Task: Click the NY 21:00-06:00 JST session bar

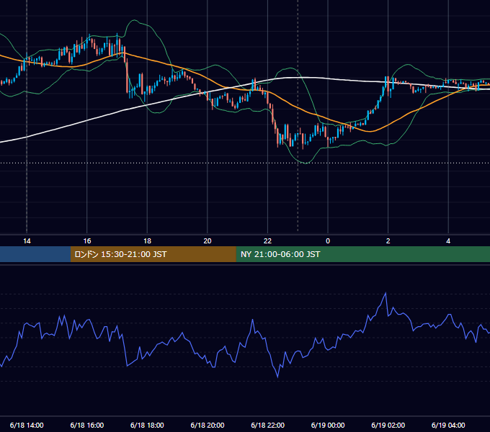Action: point(362,254)
